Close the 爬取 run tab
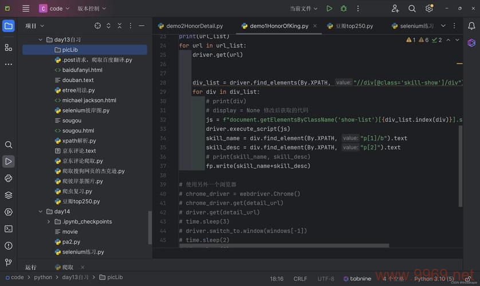480x286 pixels. pyautogui.click(x=82, y=267)
